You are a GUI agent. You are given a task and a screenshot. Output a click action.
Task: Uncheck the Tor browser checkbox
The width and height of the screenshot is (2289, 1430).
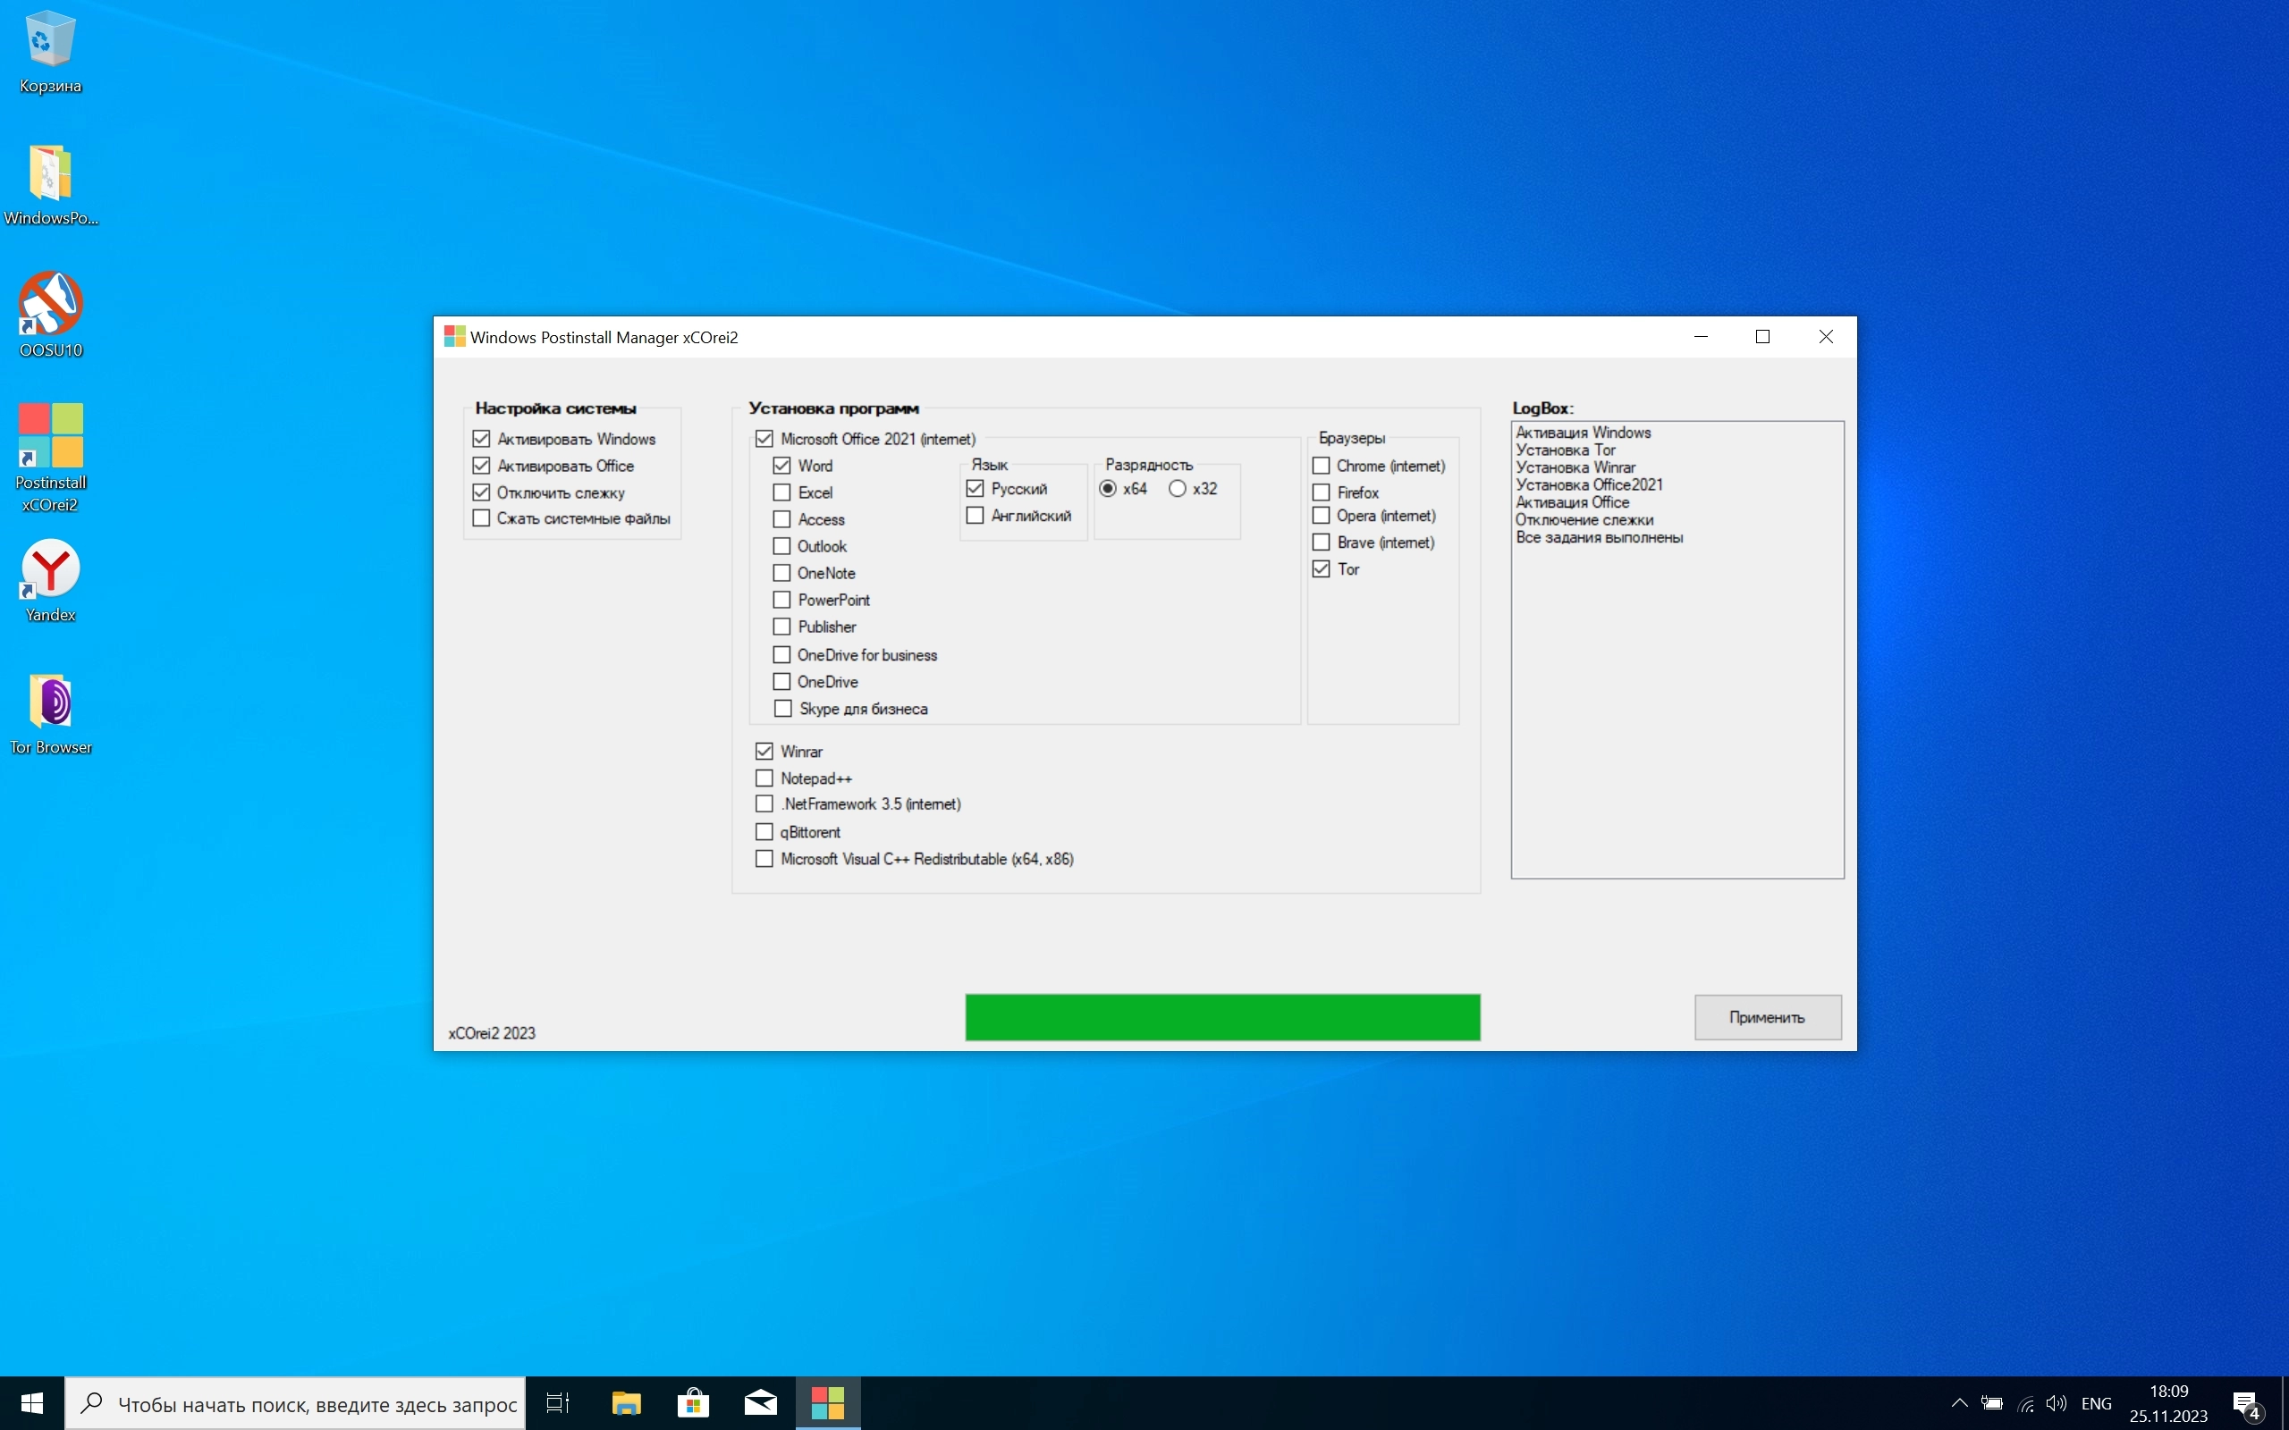(1322, 569)
